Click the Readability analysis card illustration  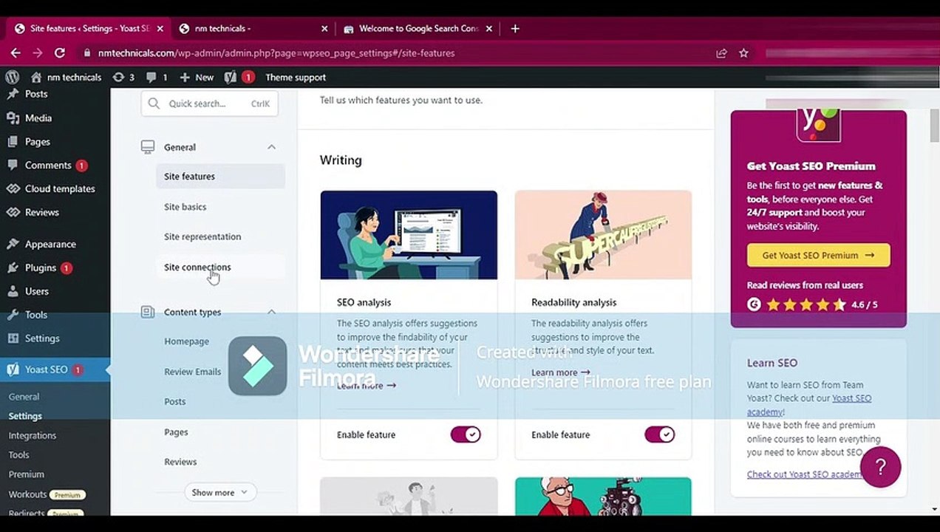[x=603, y=235]
